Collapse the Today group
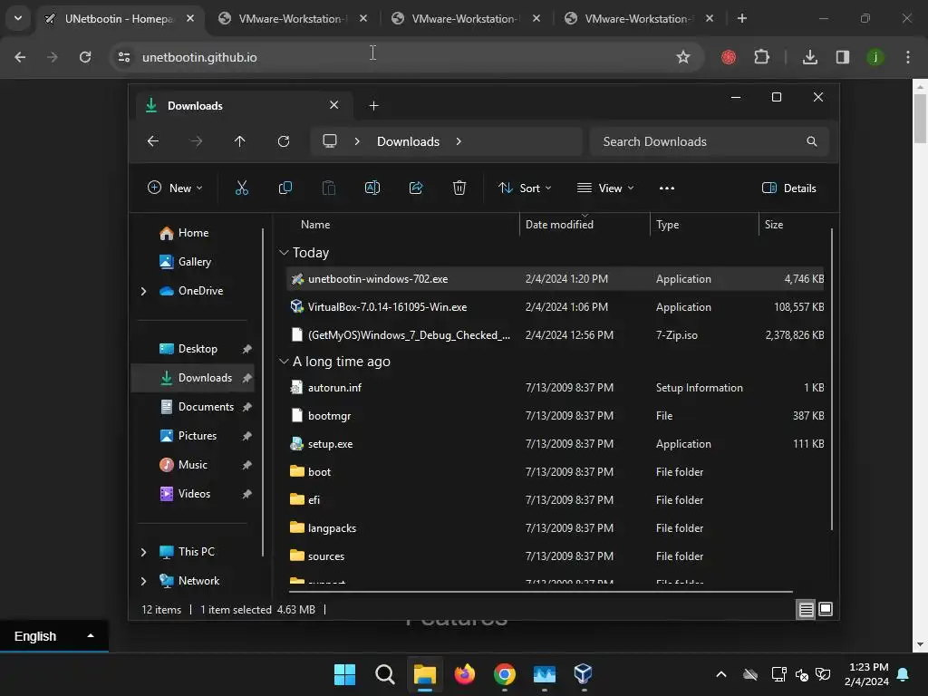The image size is (928, 696). point(284,253)
